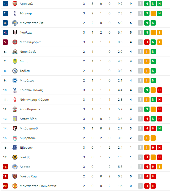Click the Manchester United crest

pyautogui.click(x=15, y=186)
